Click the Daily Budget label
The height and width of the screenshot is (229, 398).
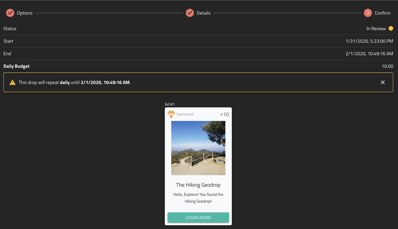tap(17, 66)
